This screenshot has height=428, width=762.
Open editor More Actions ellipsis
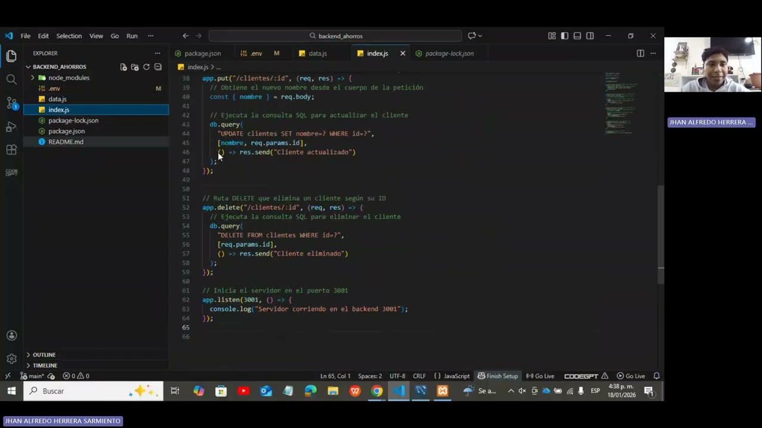(x=653, y=53)
